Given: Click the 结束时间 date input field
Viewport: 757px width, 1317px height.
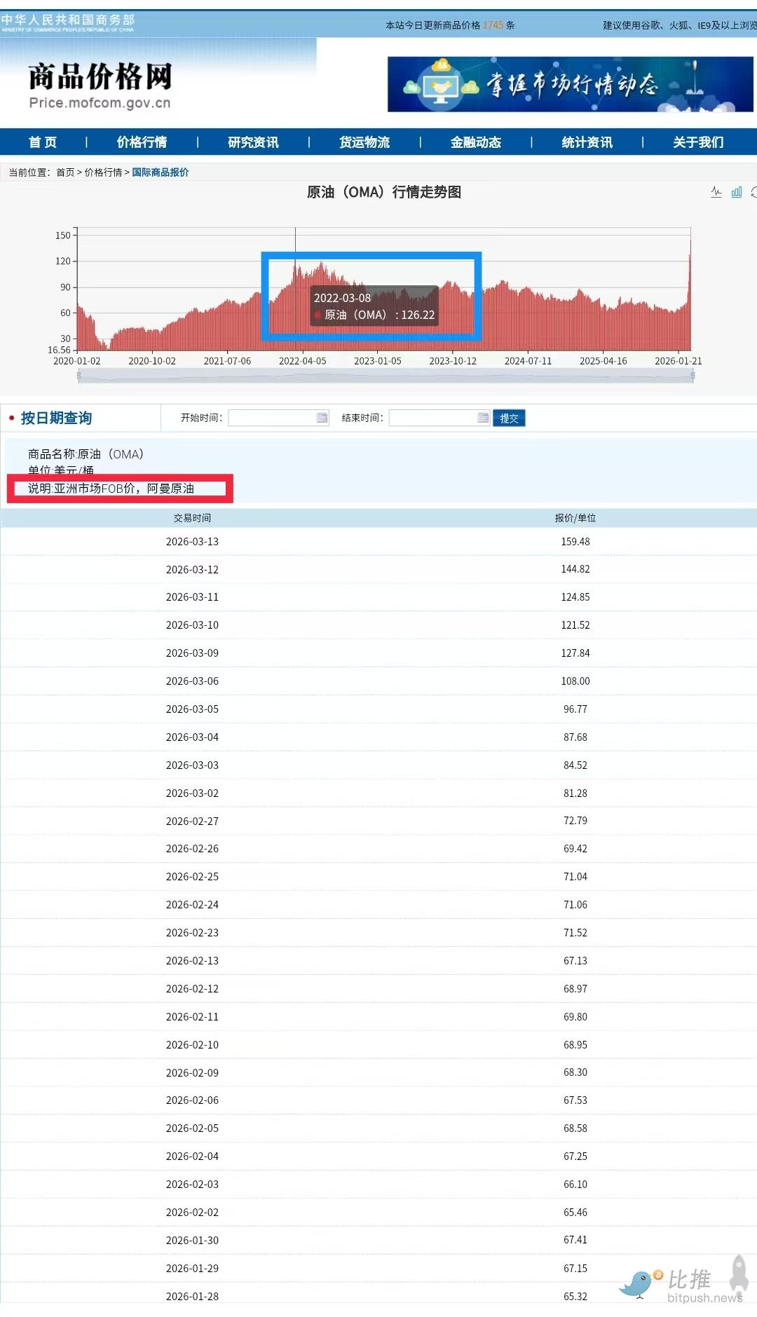Looking at the screenshot, I should click(432, 418).
